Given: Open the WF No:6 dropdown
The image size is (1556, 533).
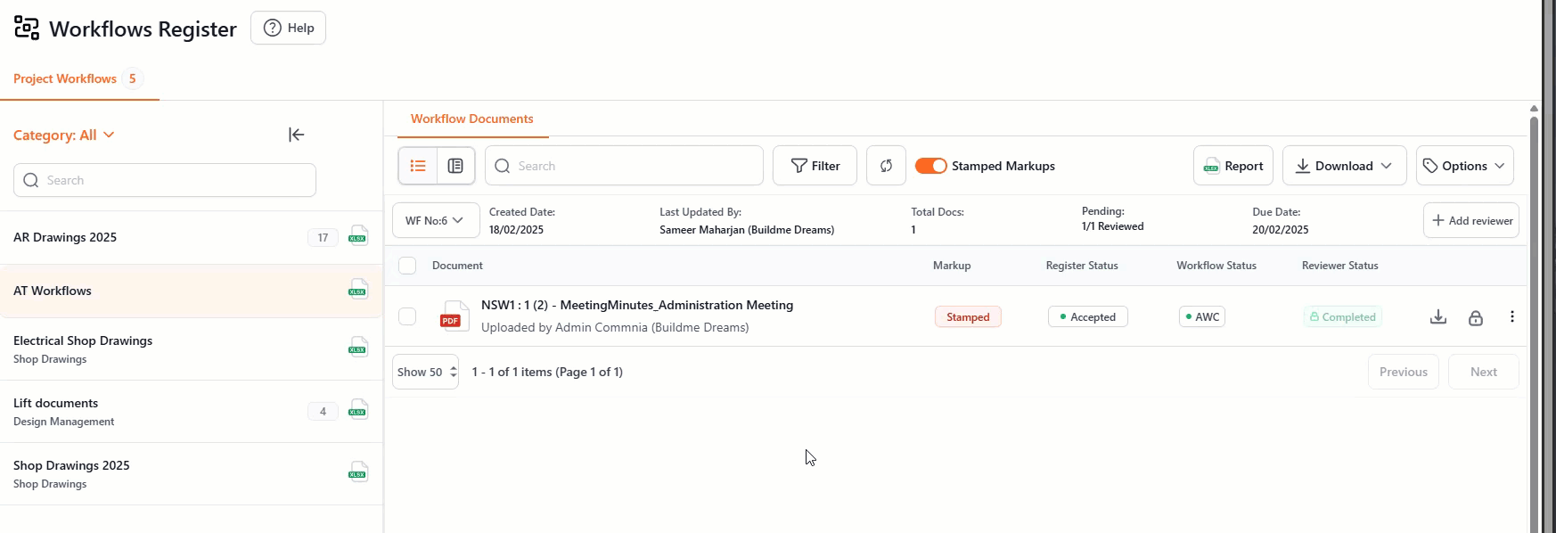Looking at the screenshot, I should [435, 220].
